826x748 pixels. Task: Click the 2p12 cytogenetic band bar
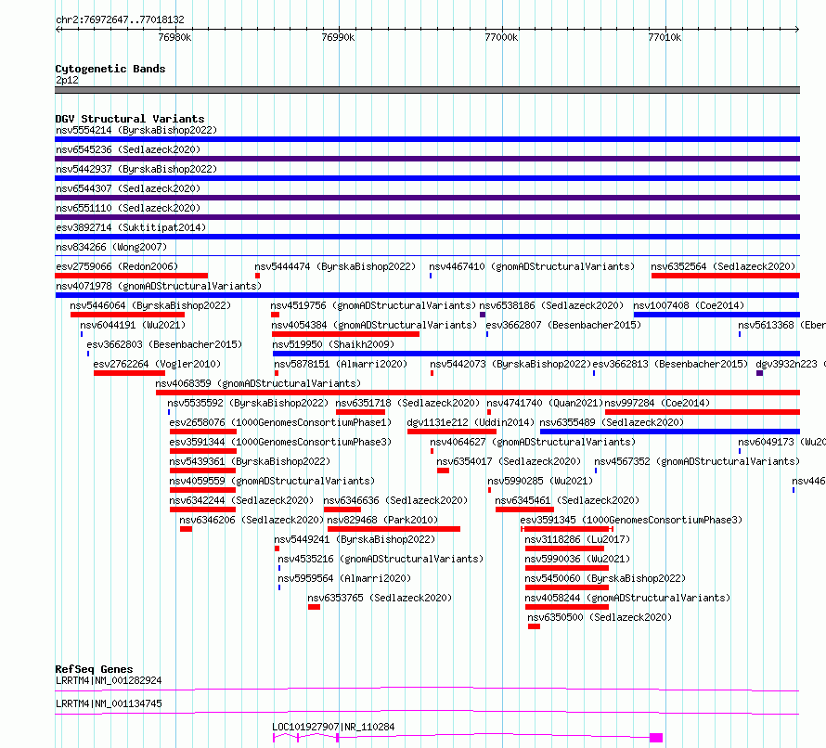427,90
